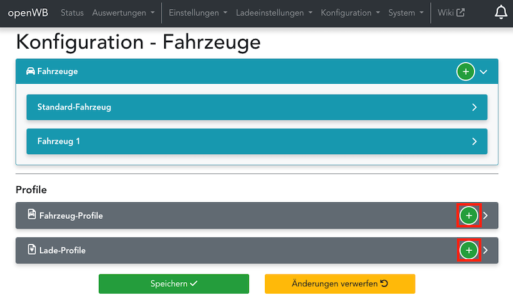Expand the Fahrzeug 1 entry
Screen dimensions: 513x302
(475, 141)
